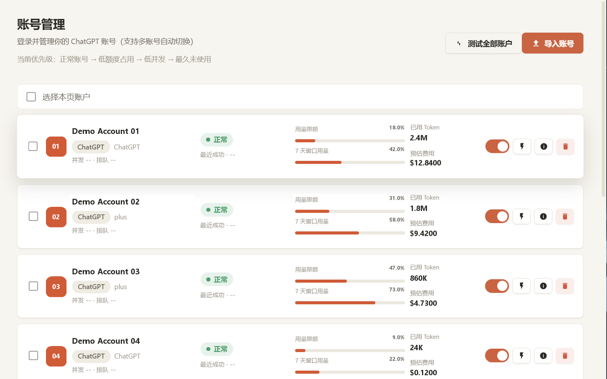The height and width of the screenshot is (379, 607).
Task: Click the 导入账号 import button
Action: point(553,43)
